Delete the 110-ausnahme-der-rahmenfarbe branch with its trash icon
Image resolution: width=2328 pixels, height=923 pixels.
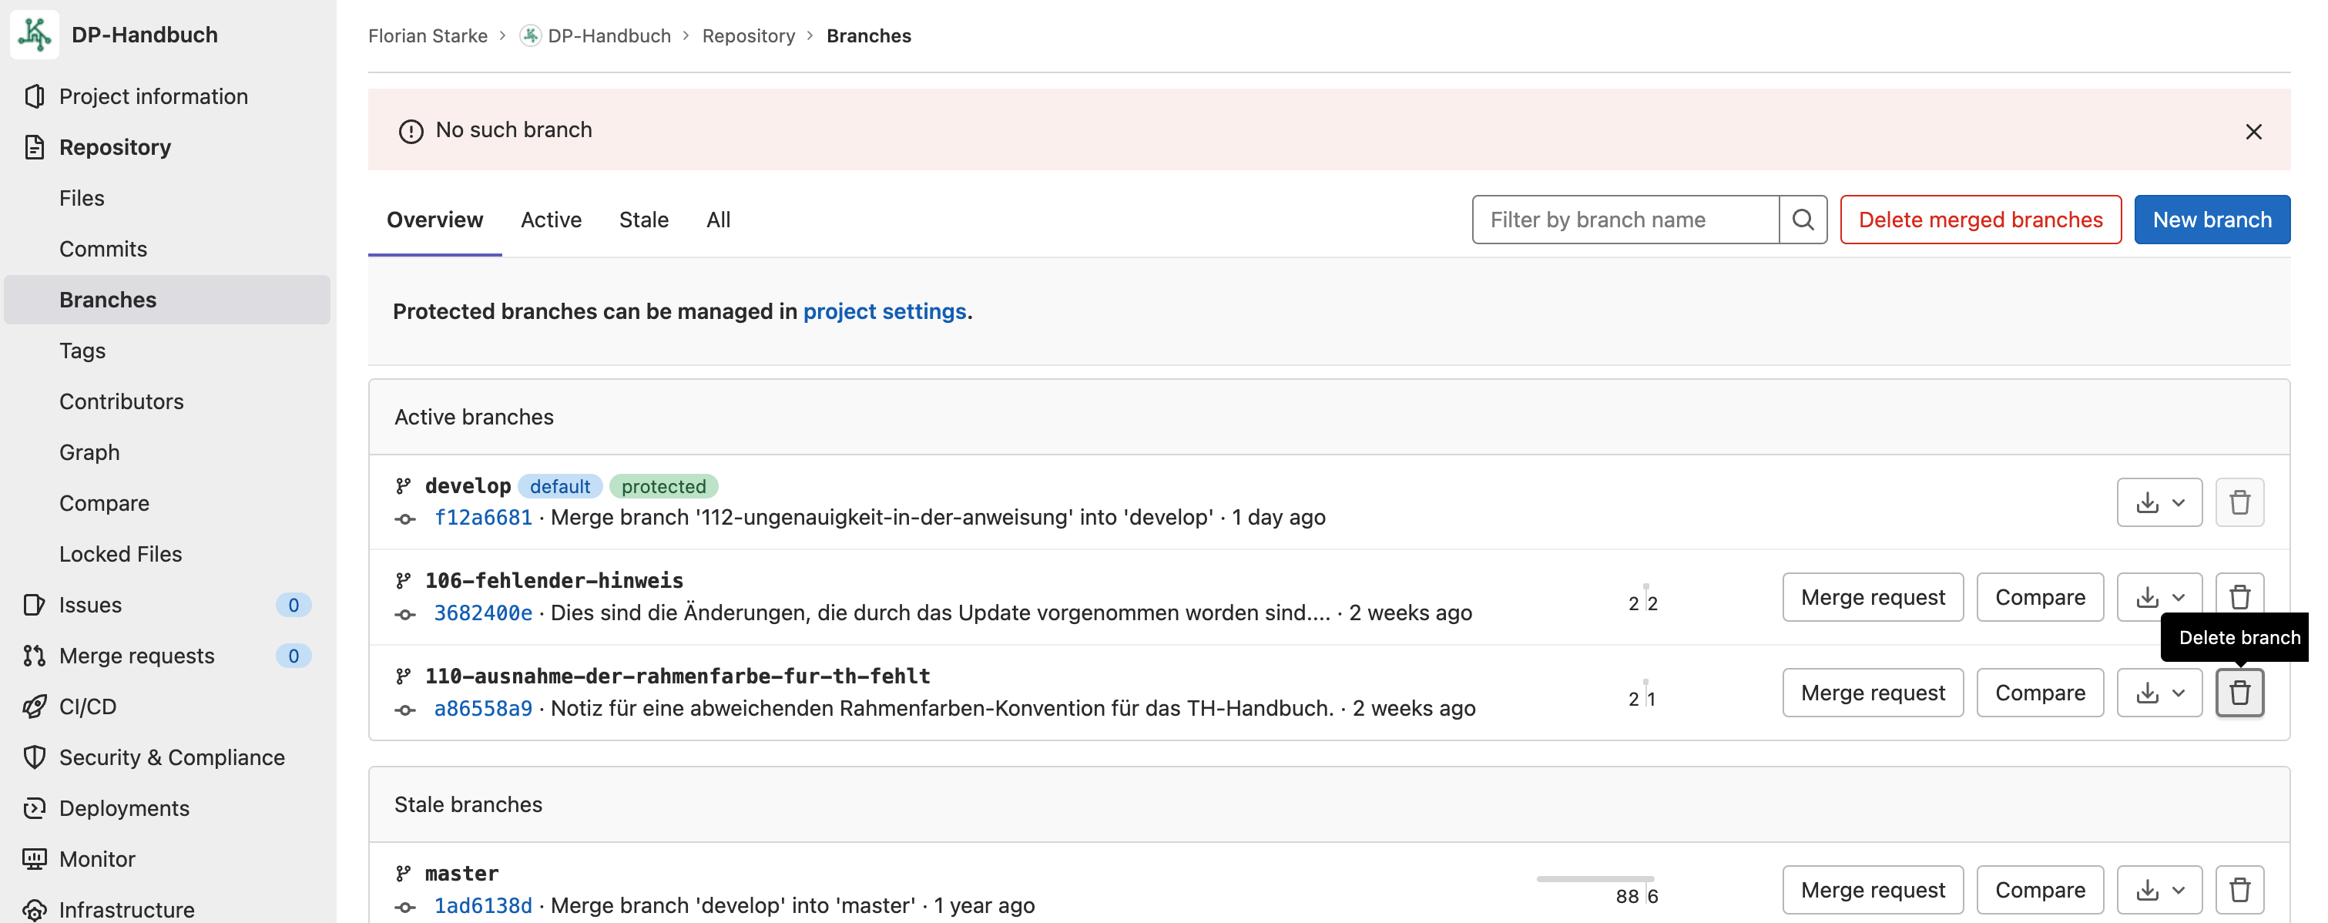(x=2239, y=693)
